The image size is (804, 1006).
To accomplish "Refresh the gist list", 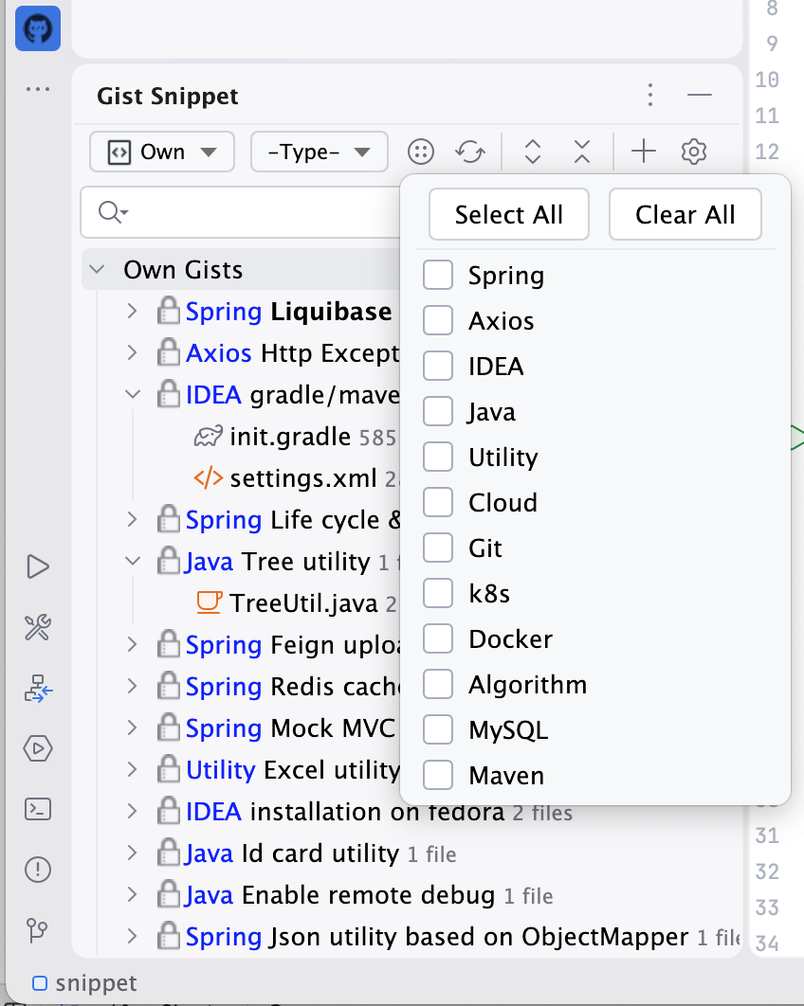I will (470, 153).
